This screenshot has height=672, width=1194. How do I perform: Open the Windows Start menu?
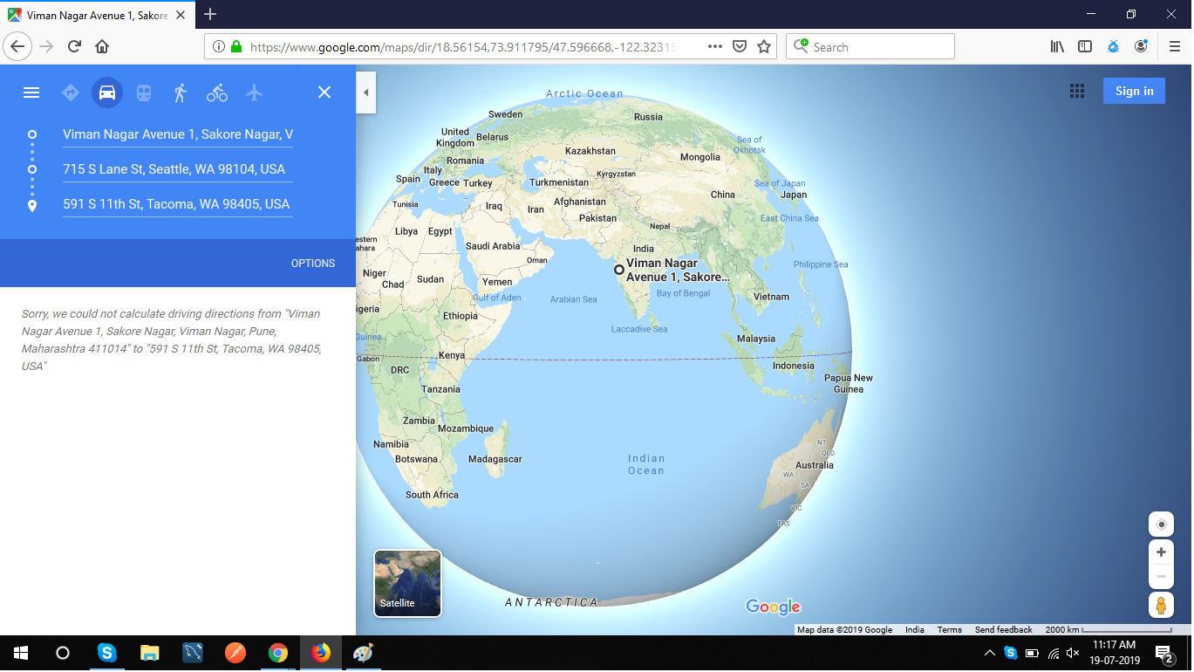coord(21,653)
